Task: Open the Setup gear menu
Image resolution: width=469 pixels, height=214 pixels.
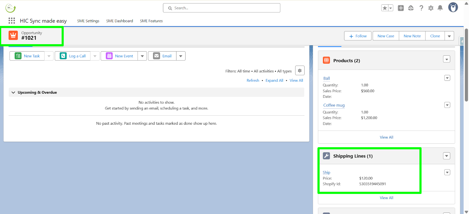Action: 431,8
